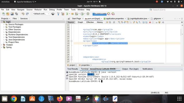Open the Start Page tab
184x103 pixels.
[x=76, y=18]
